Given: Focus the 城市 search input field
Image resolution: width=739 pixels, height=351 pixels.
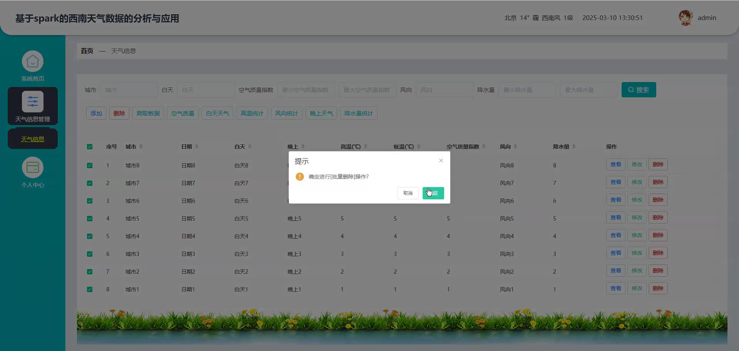Looking at the screenshot, I should (129, 90).
